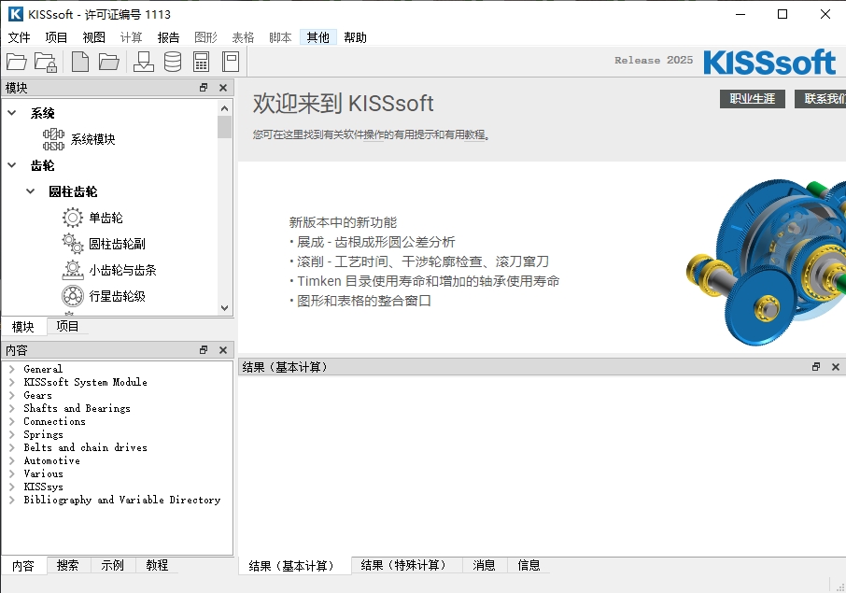The width and height of the screenshot is (846, 593).
Task: Select the 系统模块 system module icon
Action: (x=54, y=139)
